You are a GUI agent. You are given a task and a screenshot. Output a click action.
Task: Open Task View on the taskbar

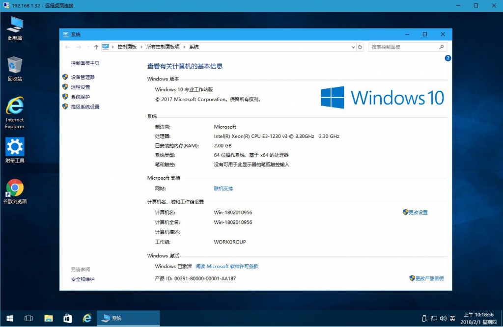[x=28, y=318]
